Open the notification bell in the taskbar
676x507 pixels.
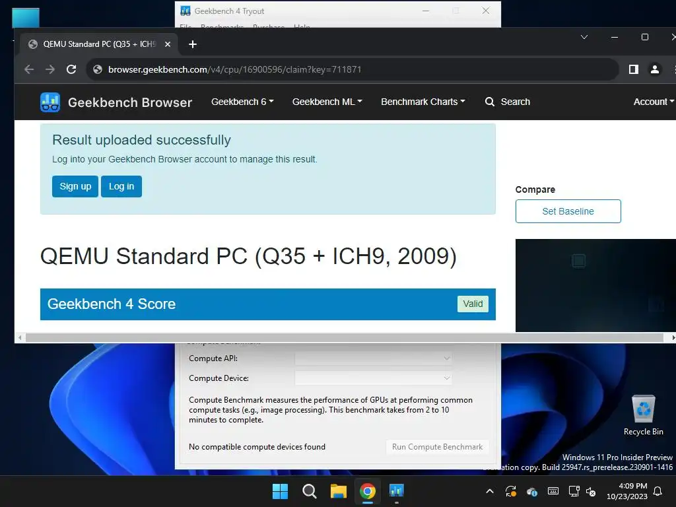coord(658,491)
